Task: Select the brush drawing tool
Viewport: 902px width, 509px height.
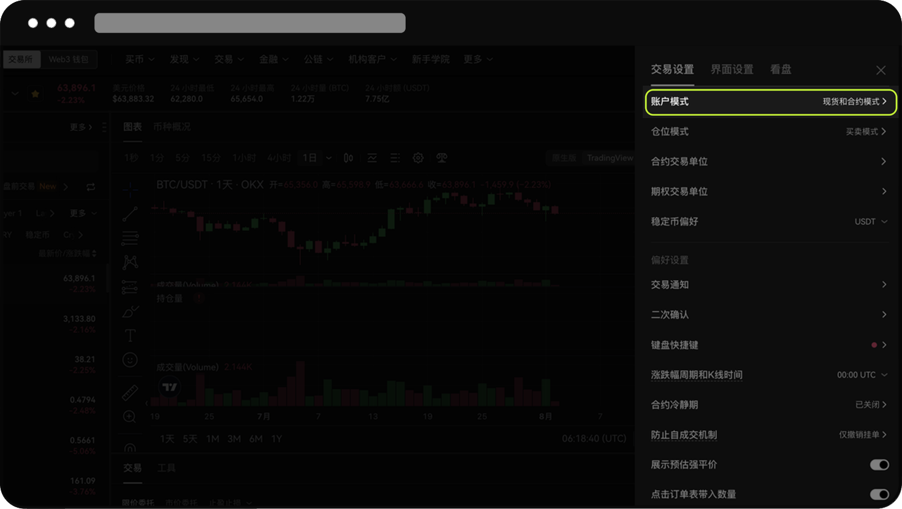Action: 130,311
